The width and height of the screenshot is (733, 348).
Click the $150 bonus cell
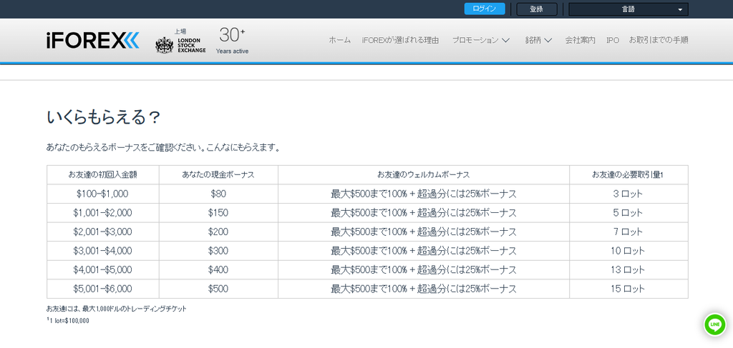(218, 213)
